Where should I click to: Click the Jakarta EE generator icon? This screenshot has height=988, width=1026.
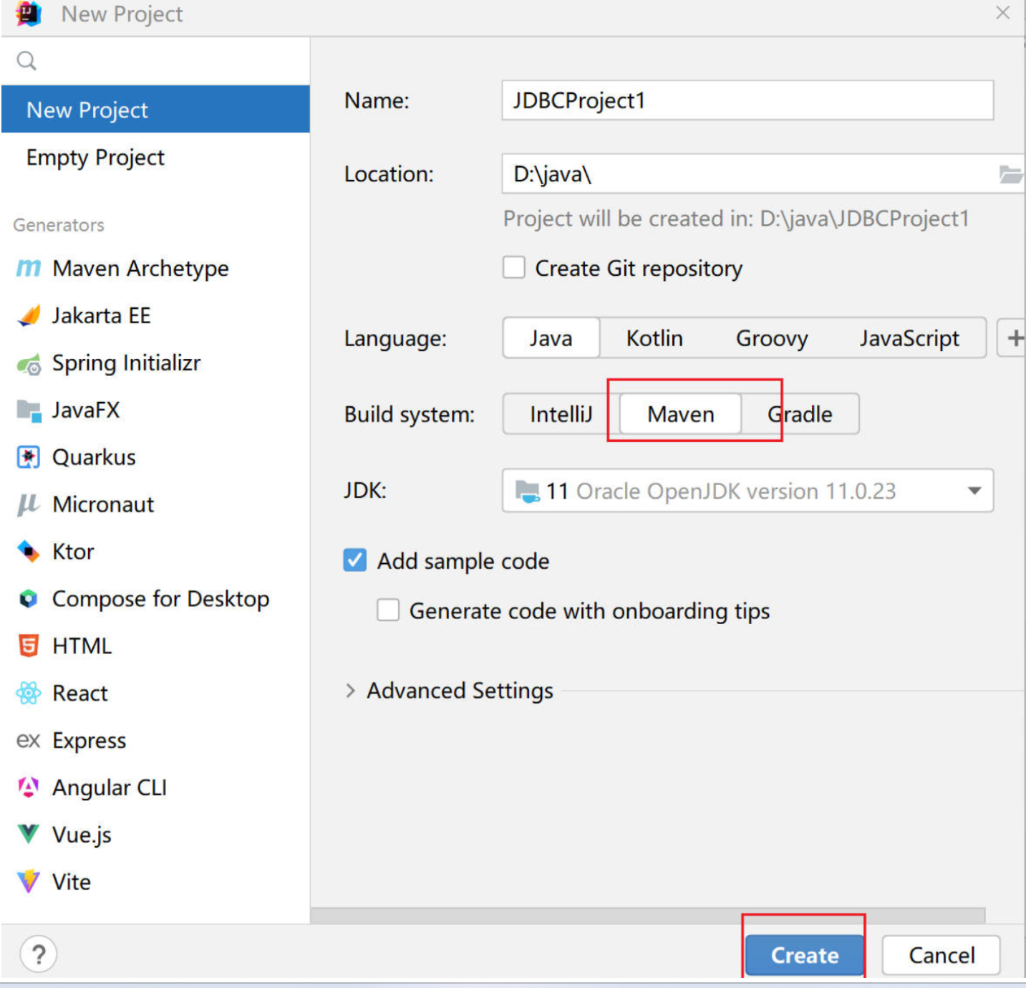[29, 316]
